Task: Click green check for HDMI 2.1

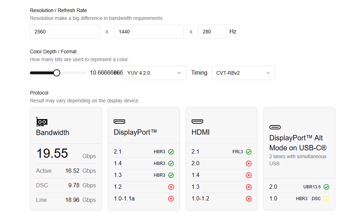Action: pos(249,152)
